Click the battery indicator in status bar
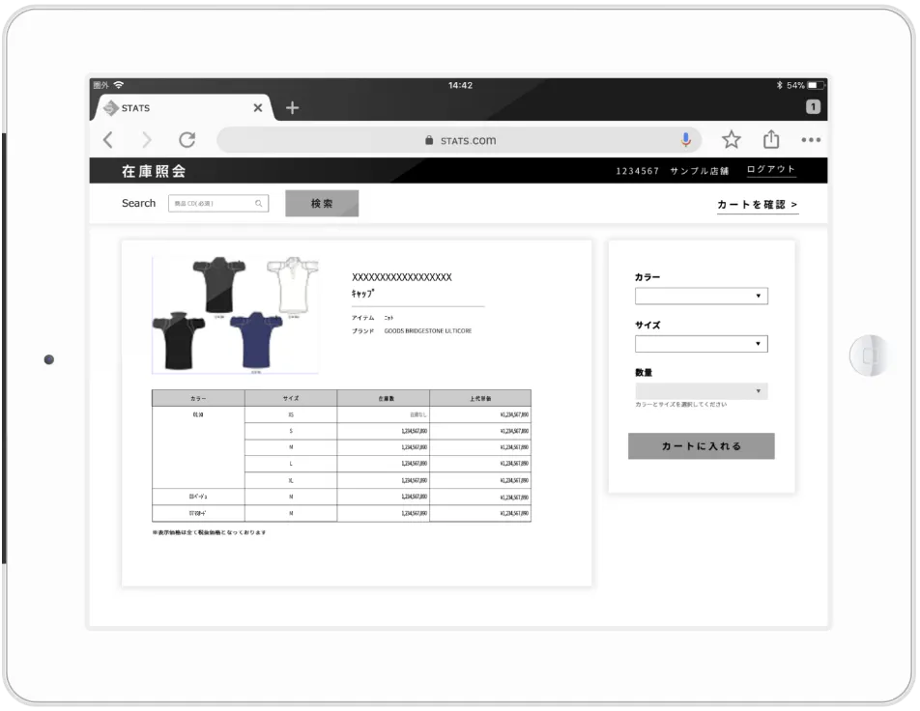 pyautogui.click(x=817, y=85)
